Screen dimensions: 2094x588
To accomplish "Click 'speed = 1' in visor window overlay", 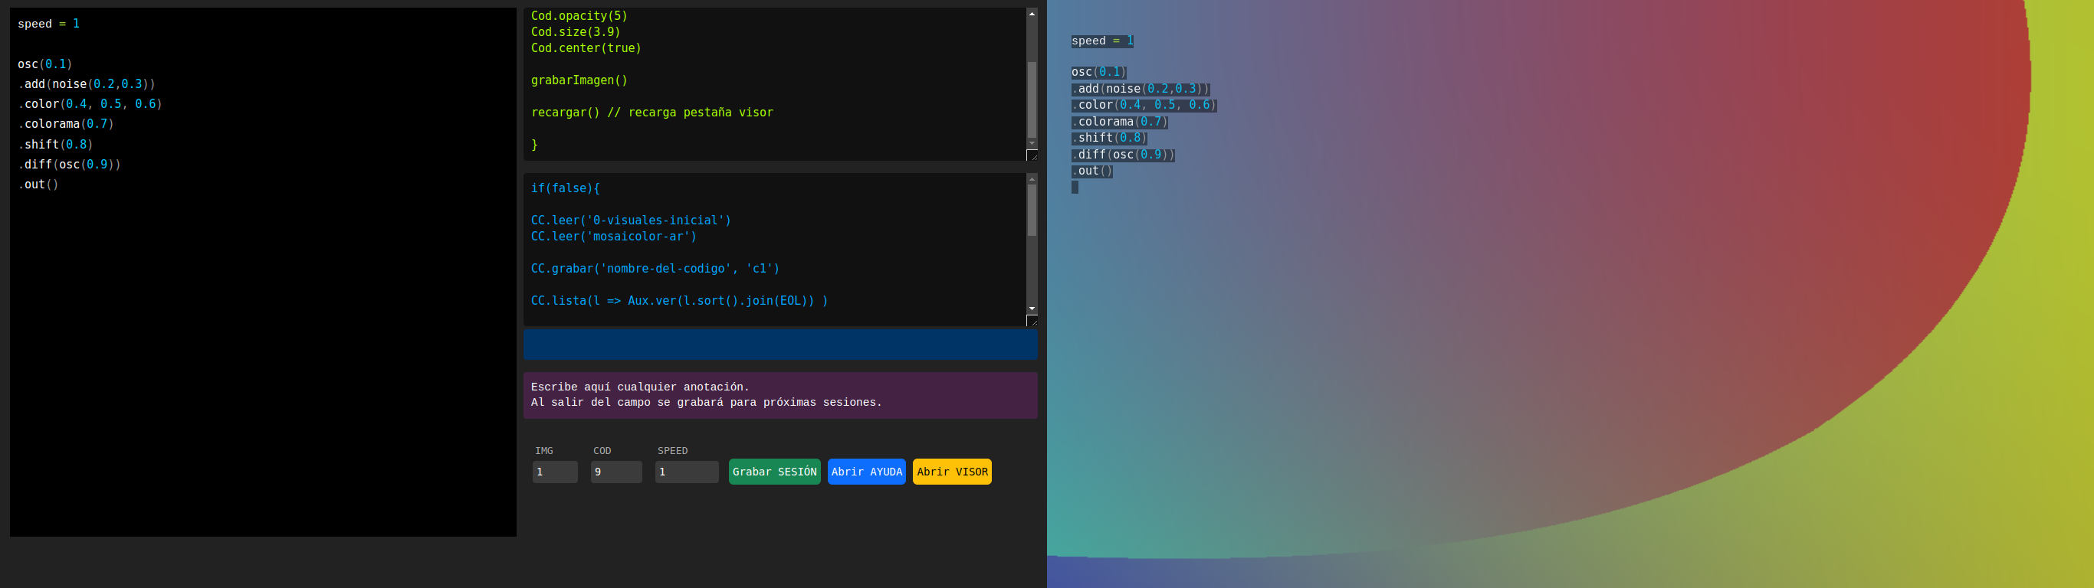I will 1102,41.
